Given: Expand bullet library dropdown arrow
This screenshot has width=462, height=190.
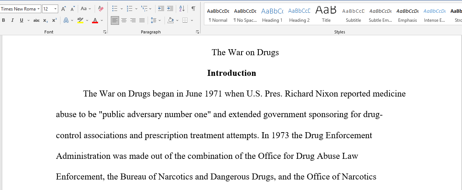Looking at the screenshot, I should coord(122,9).
